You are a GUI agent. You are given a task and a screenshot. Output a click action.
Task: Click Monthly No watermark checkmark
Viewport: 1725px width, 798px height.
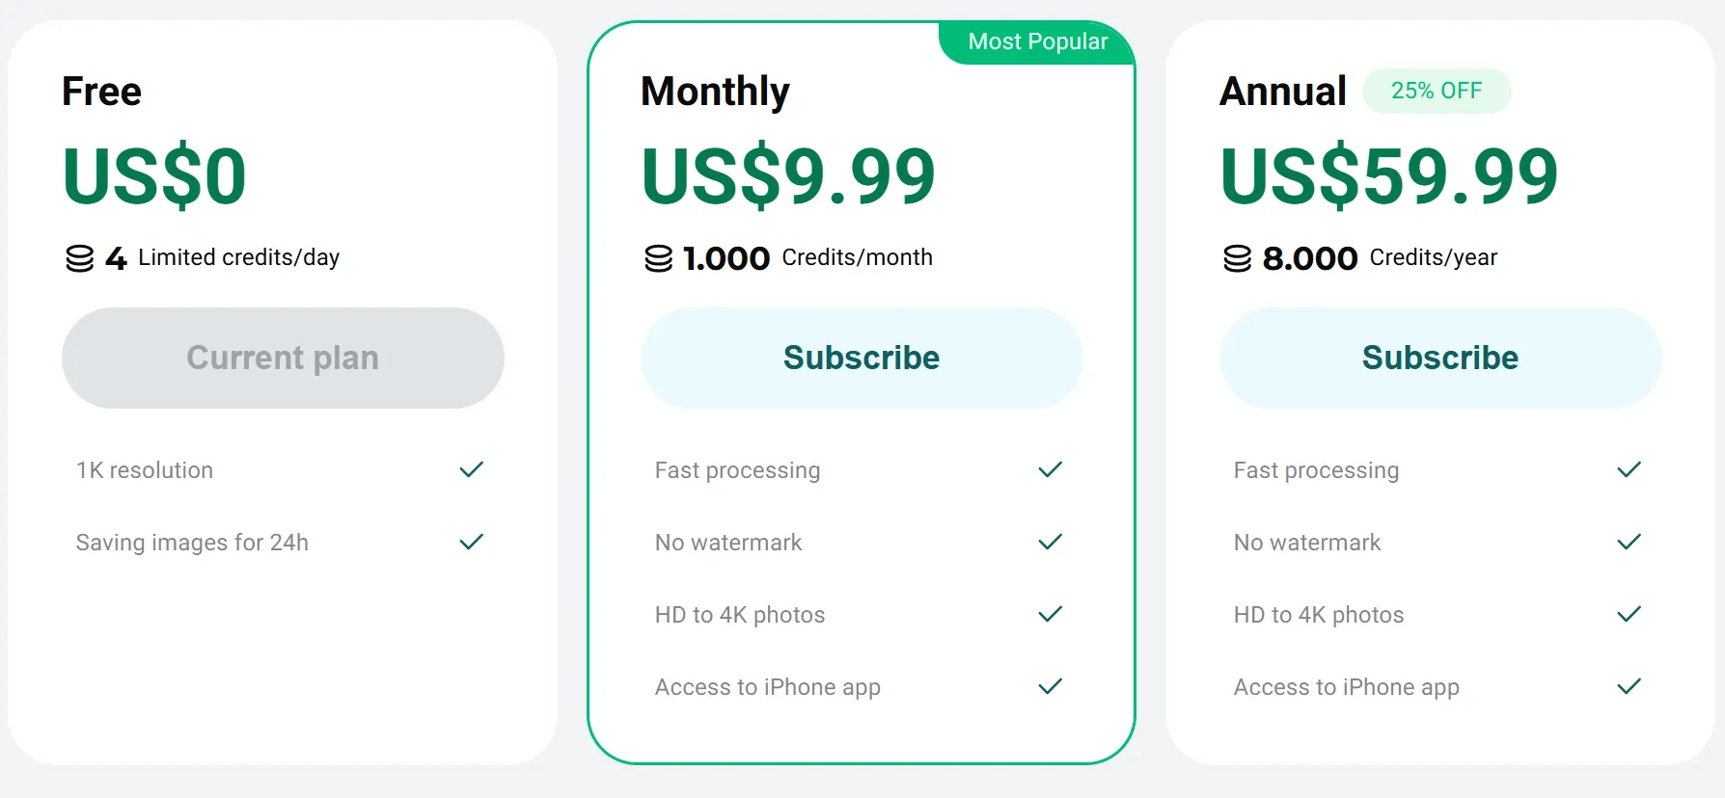coord(1051,543)
